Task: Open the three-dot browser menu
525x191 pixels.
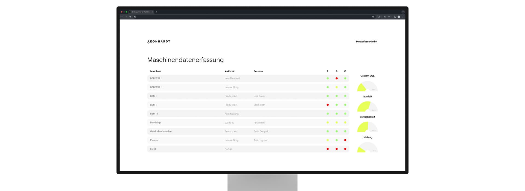Action: pyautogui.click(x=402, y=17)
